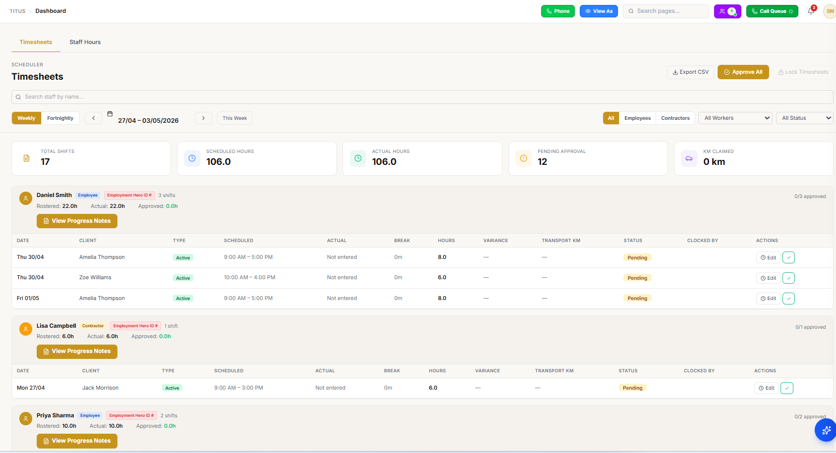
Task: Click the Jack Morrison client name
Action: (100, 388)
